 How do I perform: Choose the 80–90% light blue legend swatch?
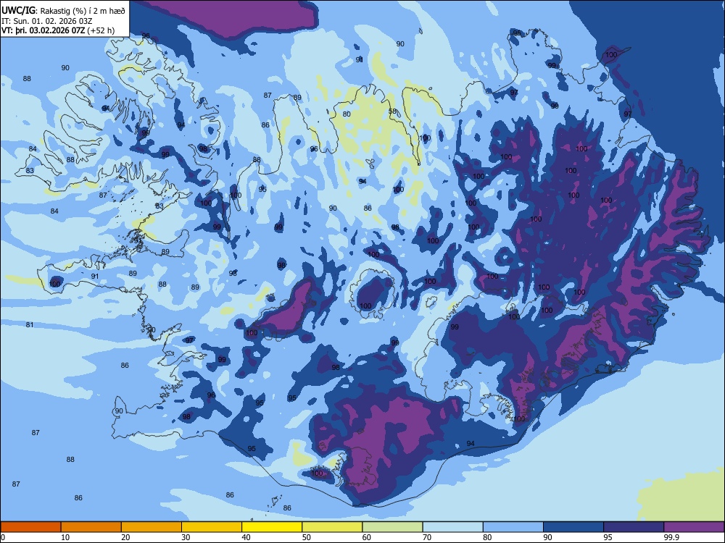coord(513,527)
